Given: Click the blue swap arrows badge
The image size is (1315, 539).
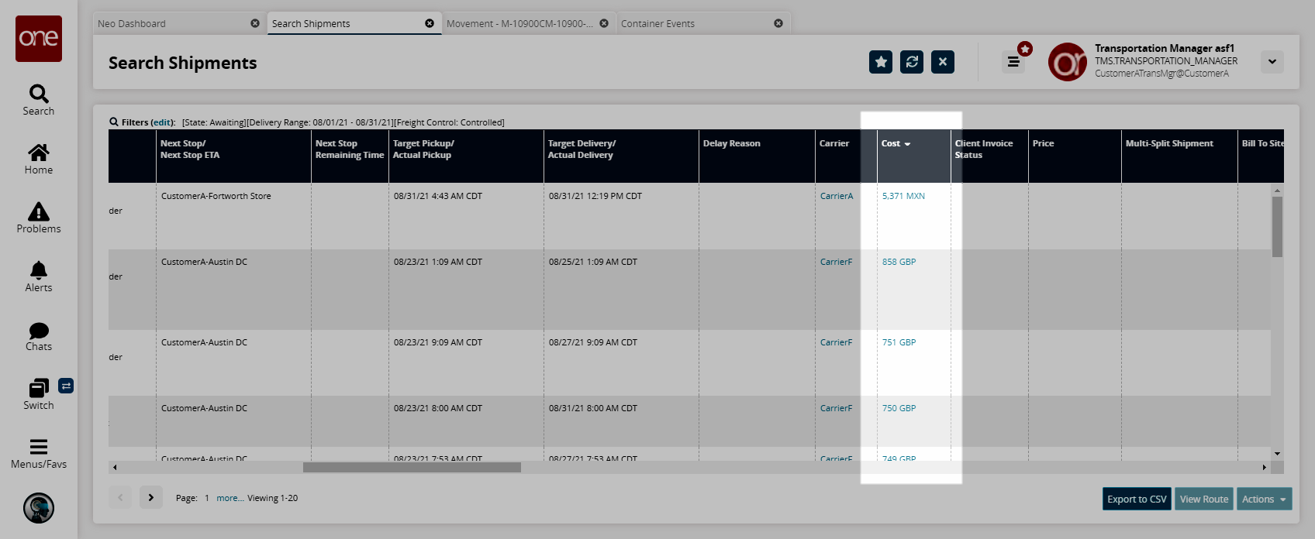Looking at the screenshot, I should click(x=66, y=386).
